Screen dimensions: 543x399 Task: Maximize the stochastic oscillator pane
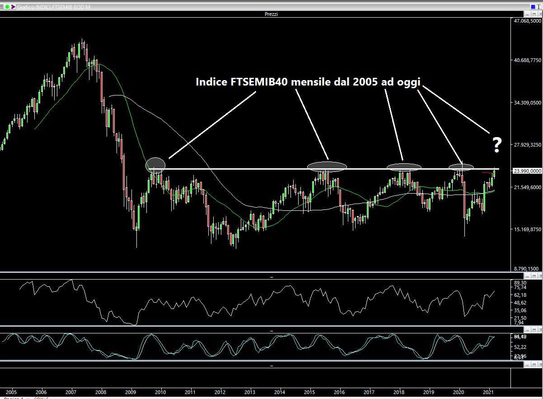coord(533,330)
